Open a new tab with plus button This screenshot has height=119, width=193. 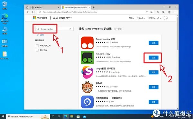tap(94, 7)
